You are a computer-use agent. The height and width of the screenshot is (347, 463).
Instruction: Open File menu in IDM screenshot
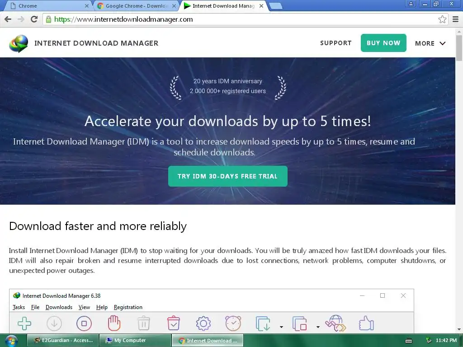[x=35, y=307]
